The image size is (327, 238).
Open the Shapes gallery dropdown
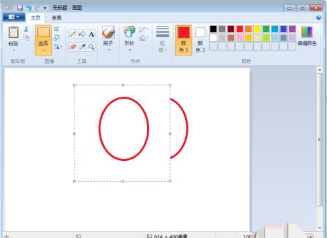pyautogui.click(x=129, y=50)
